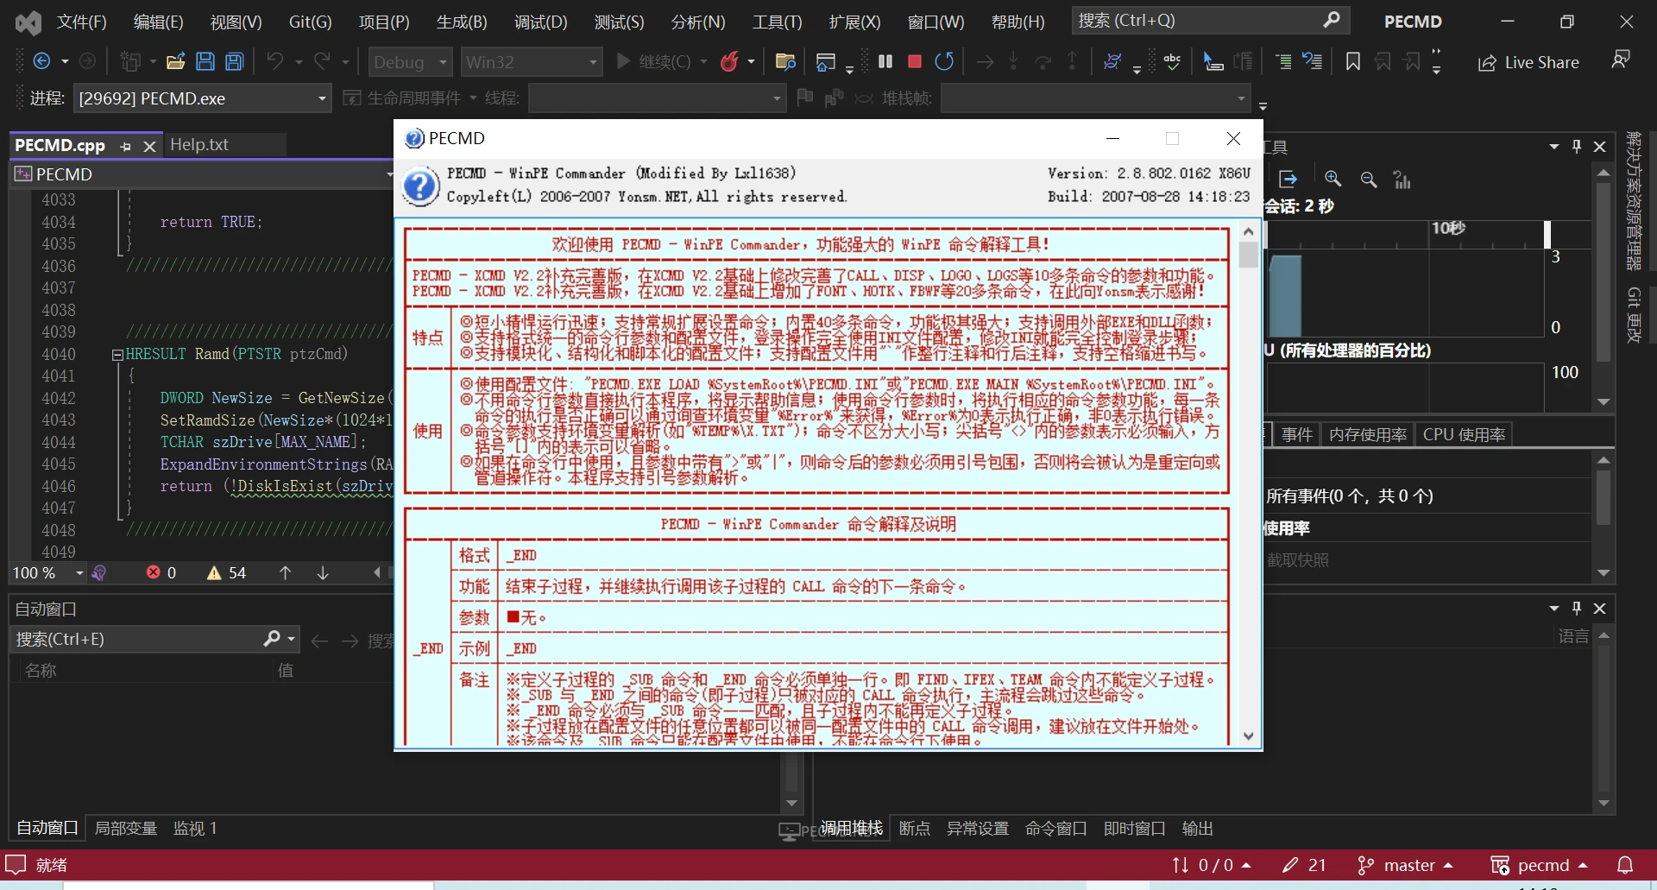
Task: Click the abc spell checker icon
Action: tap(1172, 61)
